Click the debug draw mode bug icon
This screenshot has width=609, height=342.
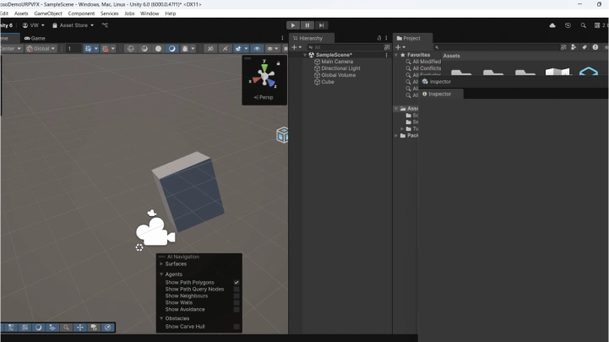185,48
